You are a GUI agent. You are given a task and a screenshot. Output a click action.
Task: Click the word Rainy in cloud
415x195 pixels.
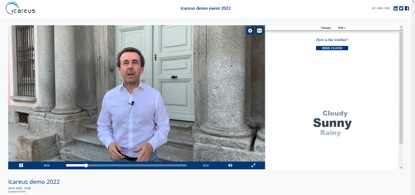pyautogui.click(x=330, y=133)
